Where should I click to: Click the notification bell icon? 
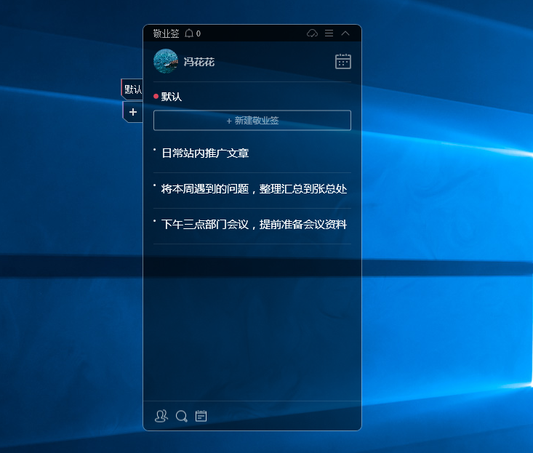click(x=189, y=33)
